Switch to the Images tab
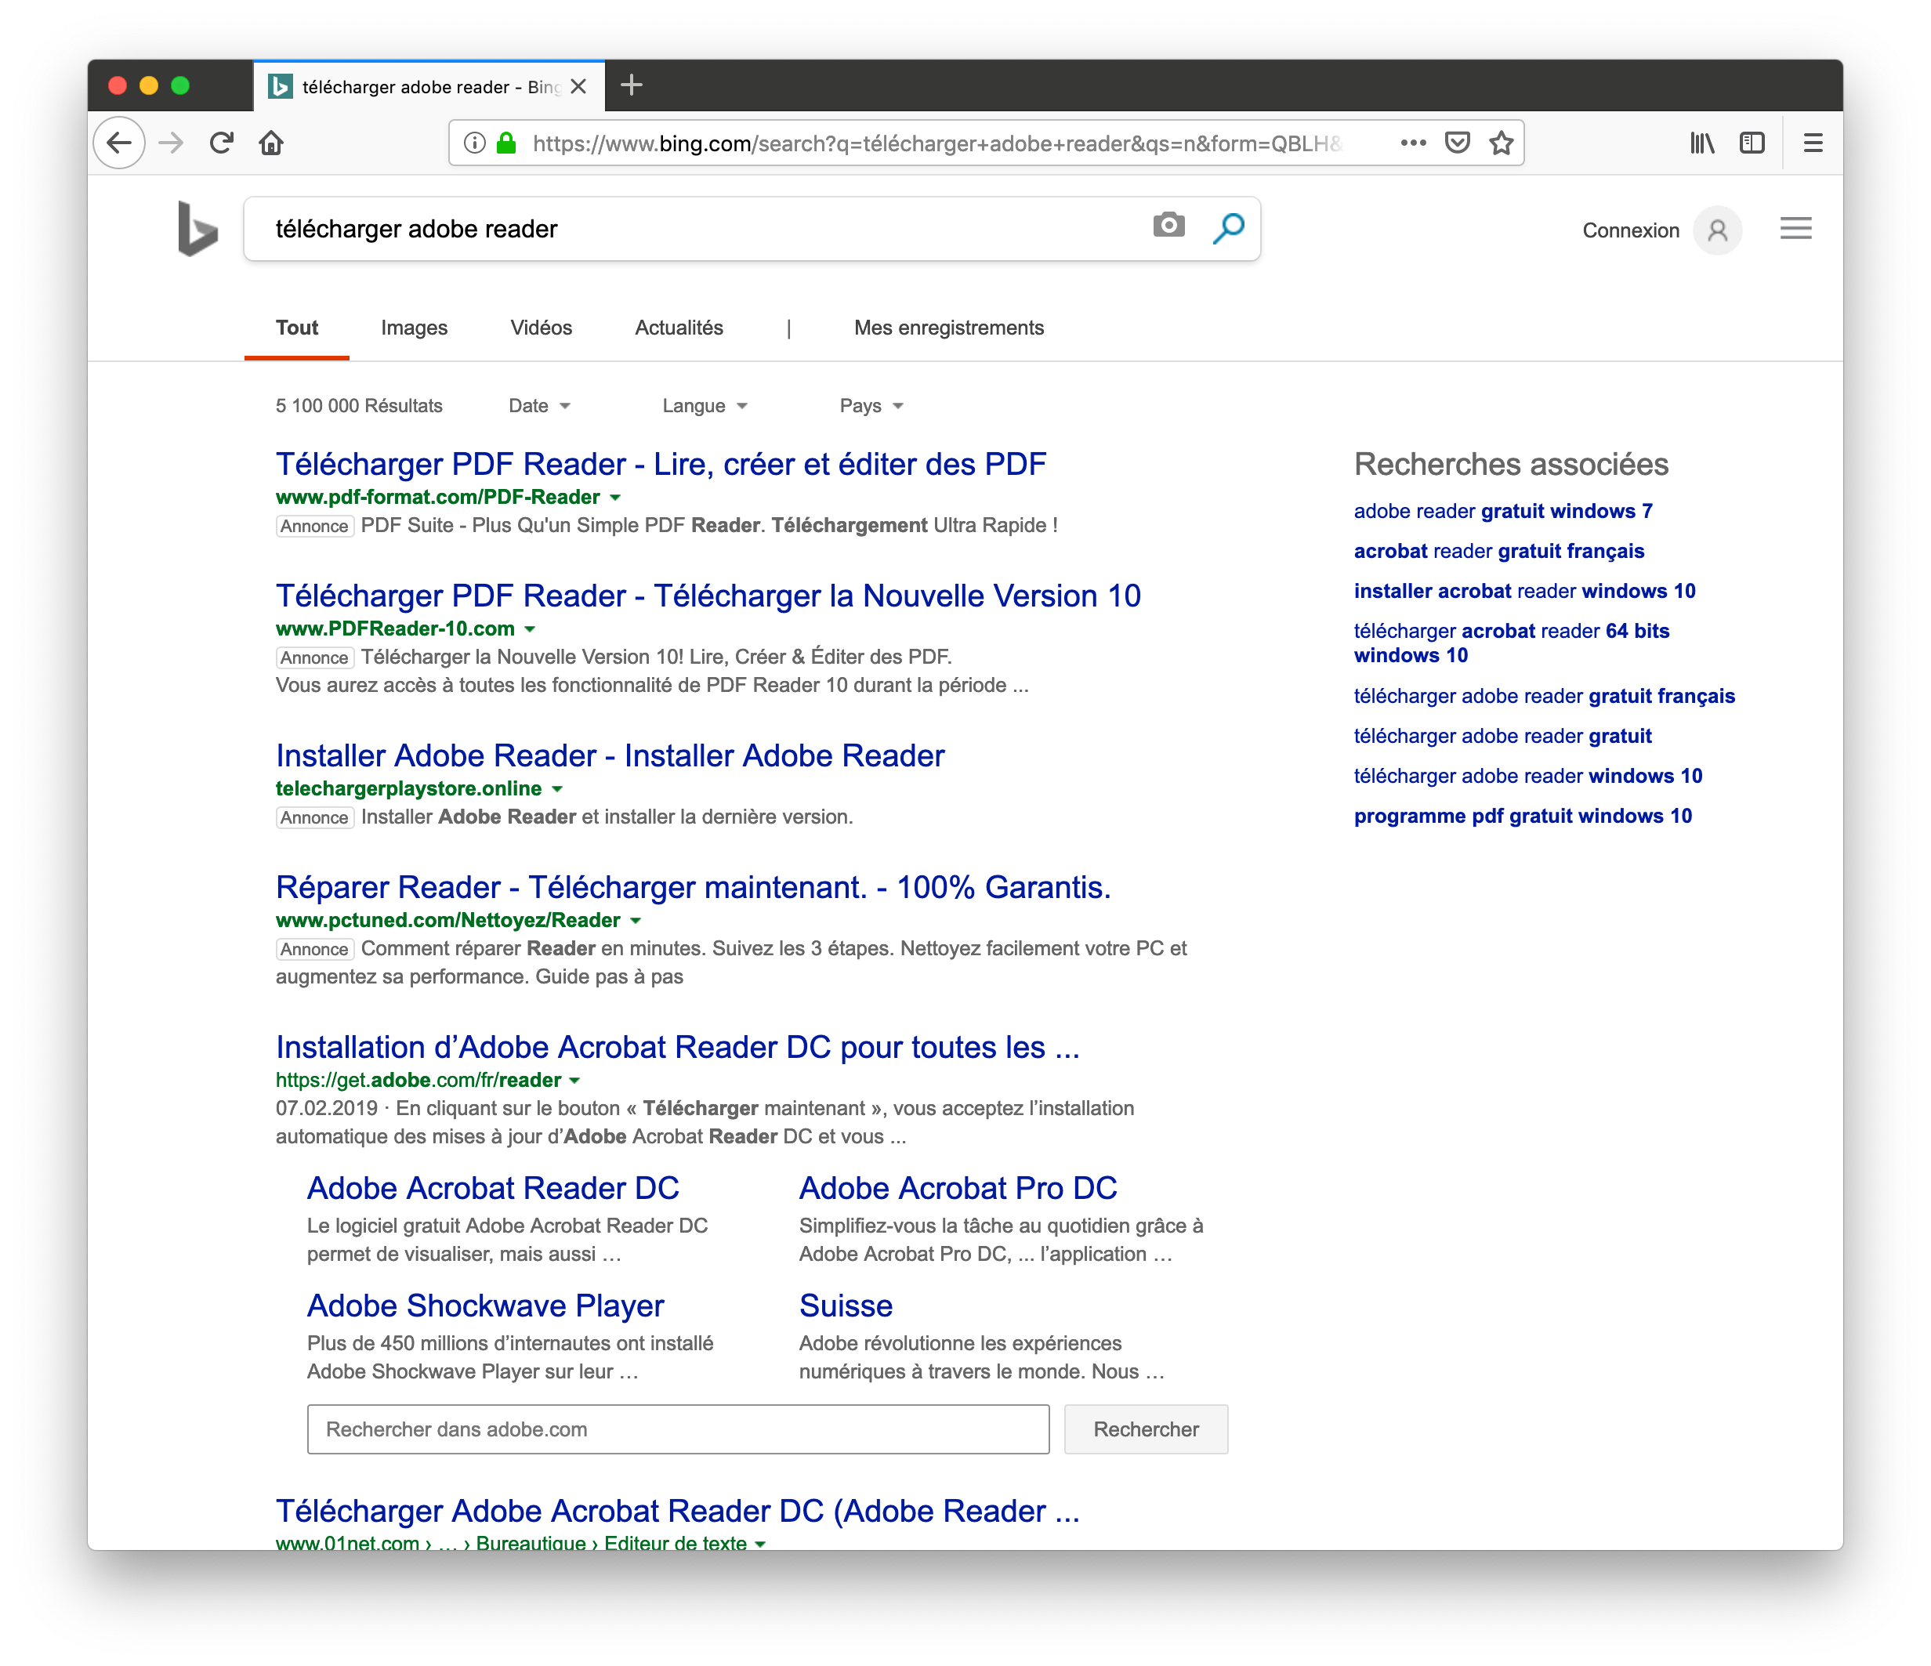 (x=414, y=328)
